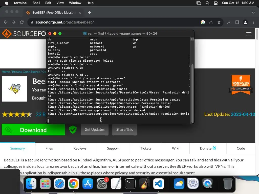Open Finder from the Dock
Image resolution: width=259 pixels, height=194 pixels.
31,184
